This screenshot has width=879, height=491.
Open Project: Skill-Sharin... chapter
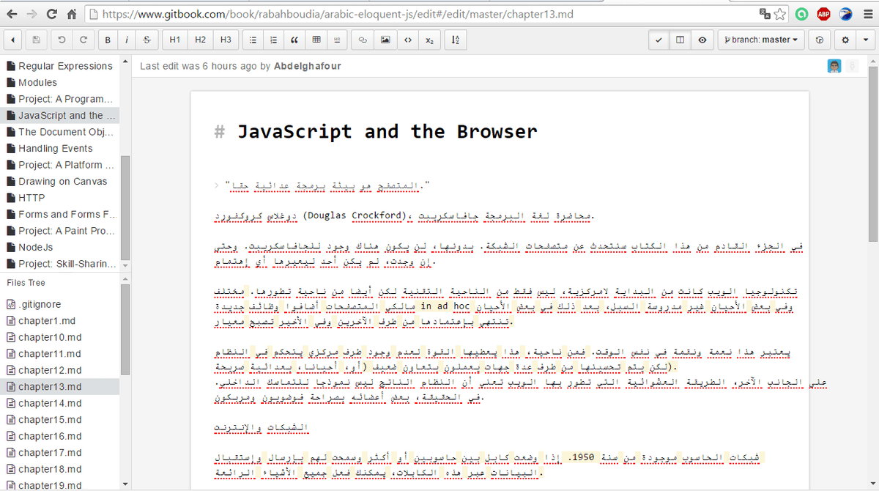coord(60,264)
